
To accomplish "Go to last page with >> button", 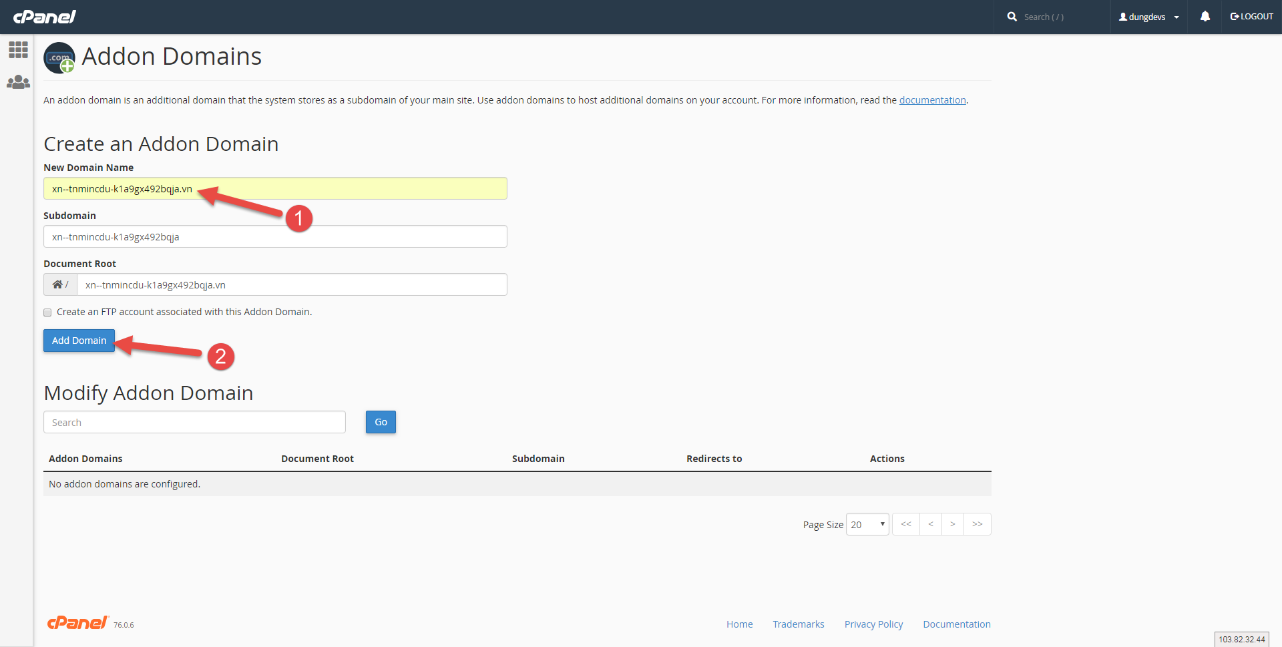I will 977,524.
